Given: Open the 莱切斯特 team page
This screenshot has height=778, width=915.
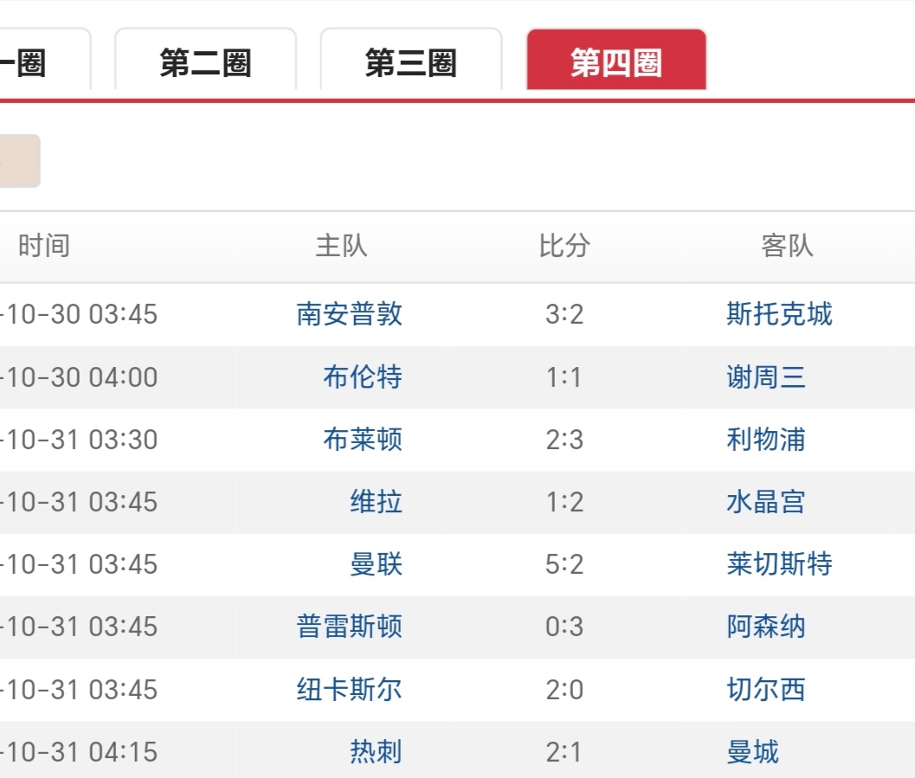Looking at the screenshot, I should click(779, 564).
